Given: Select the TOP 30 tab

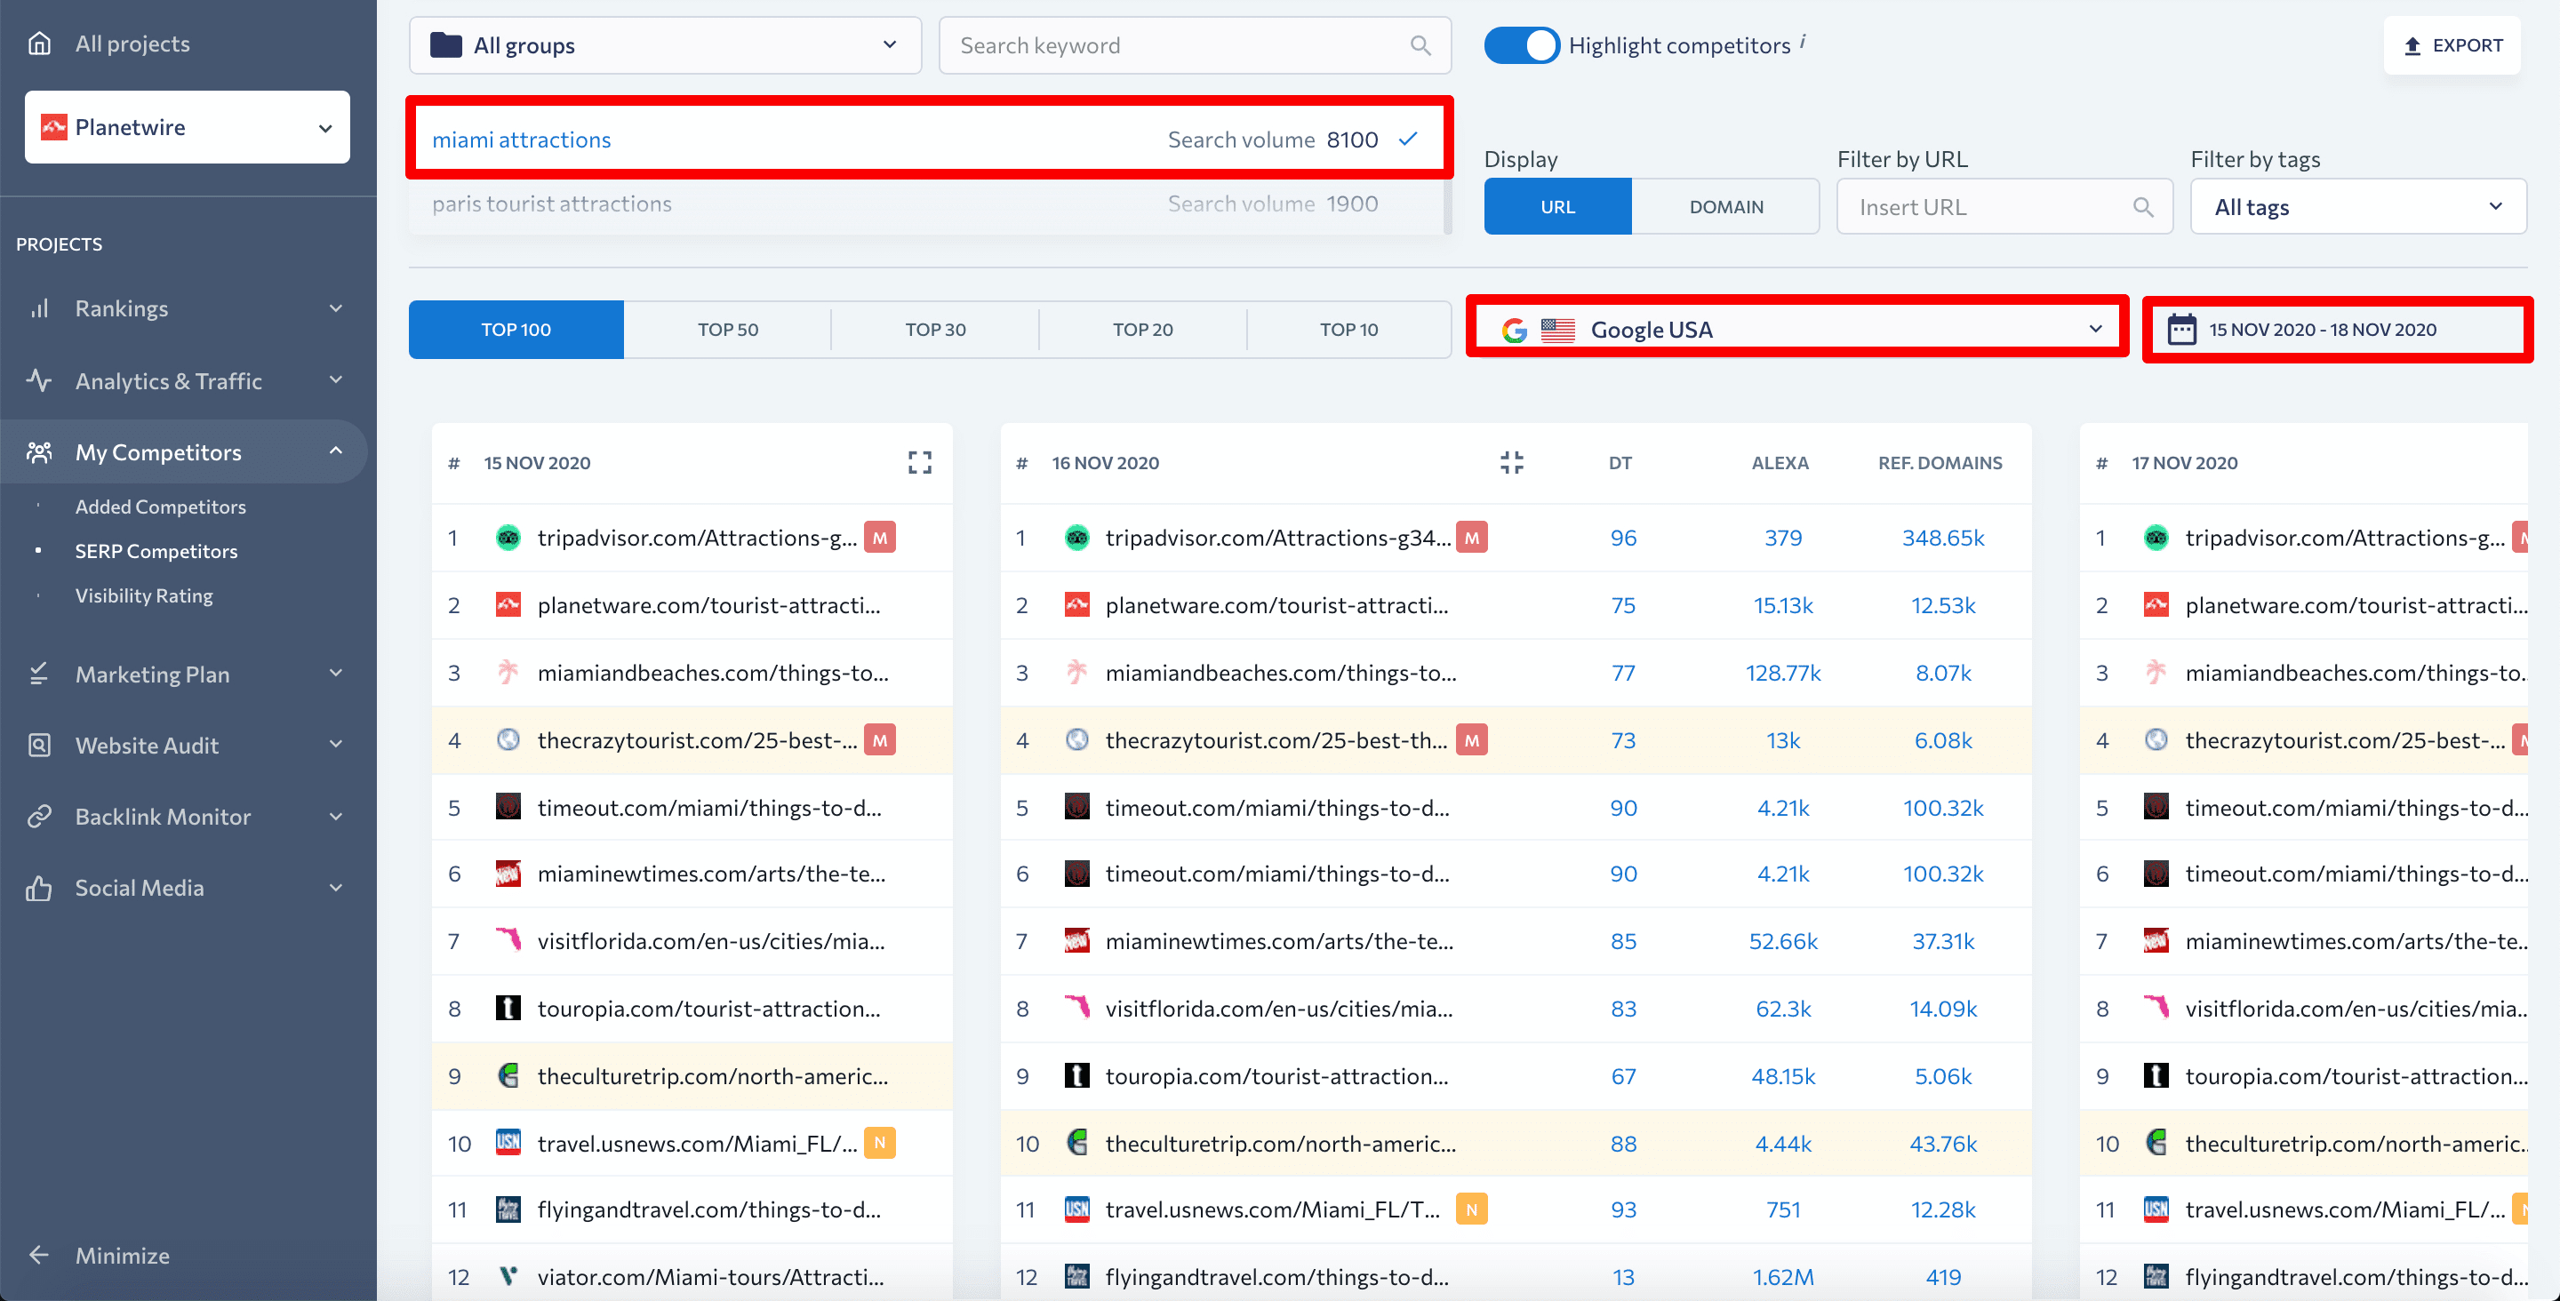Looking at the screenshot, I should tap(935, 329).
